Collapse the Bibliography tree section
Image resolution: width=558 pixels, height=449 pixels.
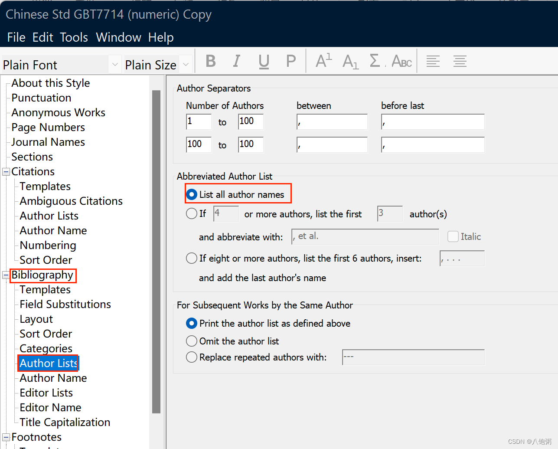pos(6,275)
